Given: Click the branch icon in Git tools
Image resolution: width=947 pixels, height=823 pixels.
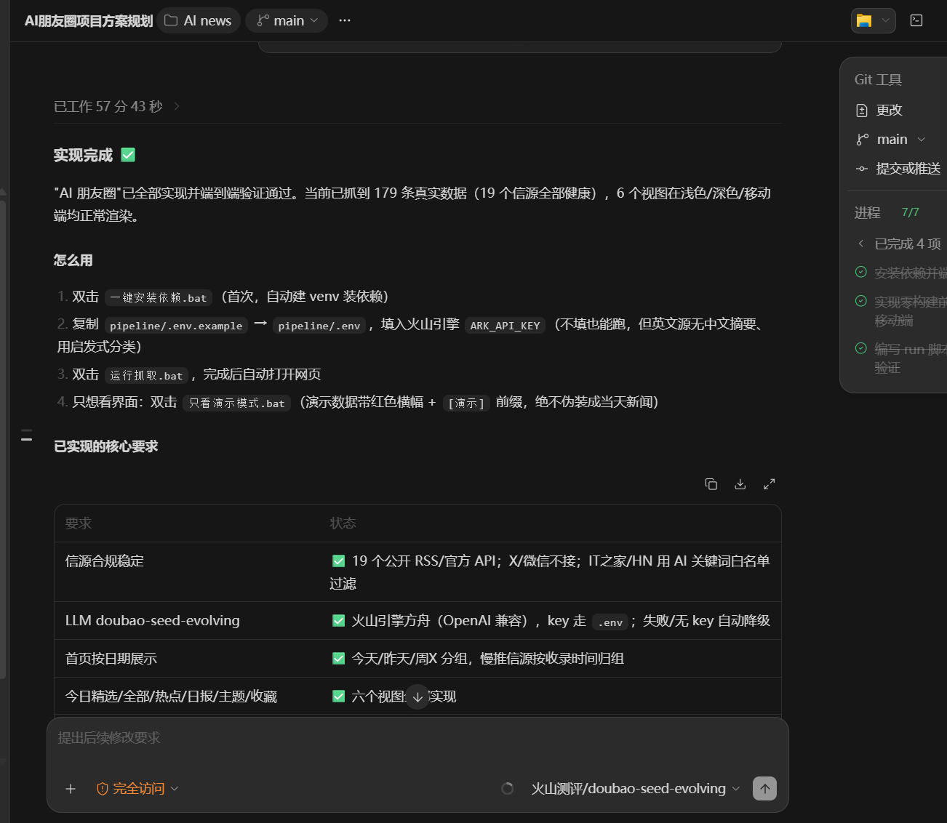Looking at the screenshot, I should pos(863,140).
